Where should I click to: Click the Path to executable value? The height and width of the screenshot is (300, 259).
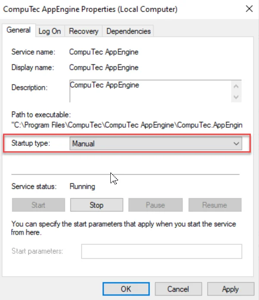127,125
